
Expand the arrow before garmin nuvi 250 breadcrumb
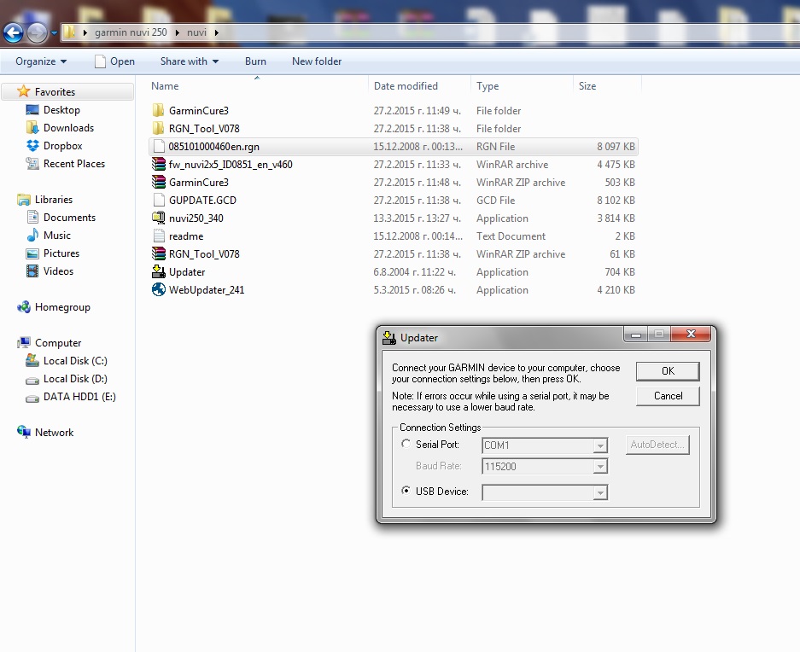pyautogui.click(x=85, y=32)
